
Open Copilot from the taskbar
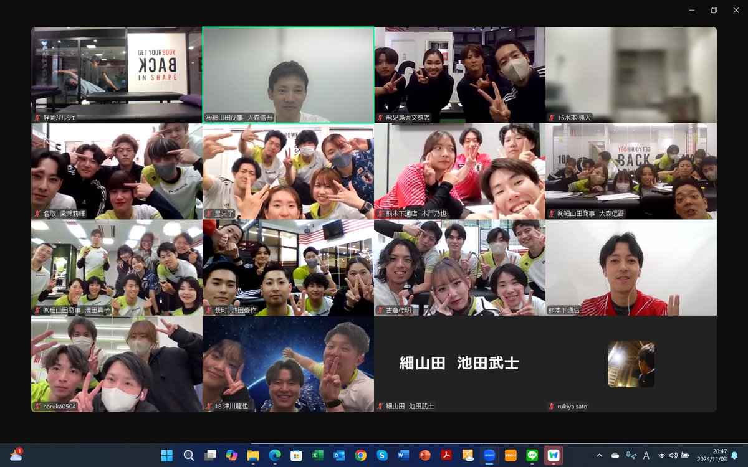(x=231, y=455)
